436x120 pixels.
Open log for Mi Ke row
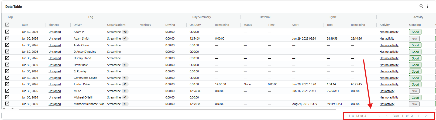[7, 91]
